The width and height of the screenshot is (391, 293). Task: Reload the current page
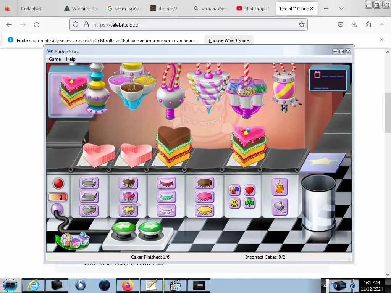37,25
